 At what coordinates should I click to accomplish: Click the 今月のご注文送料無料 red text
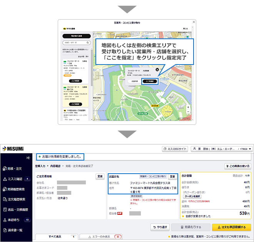point(199,201)
